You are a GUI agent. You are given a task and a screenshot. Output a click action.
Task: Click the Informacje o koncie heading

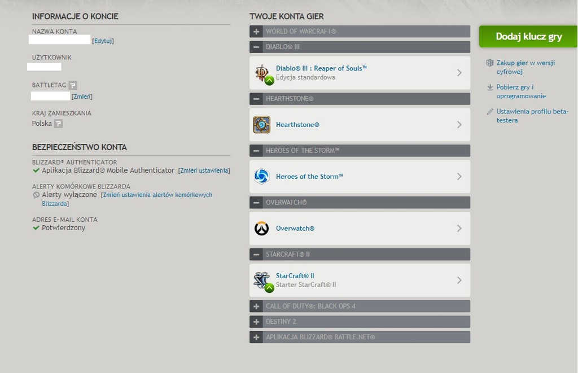tap(75, 16)
